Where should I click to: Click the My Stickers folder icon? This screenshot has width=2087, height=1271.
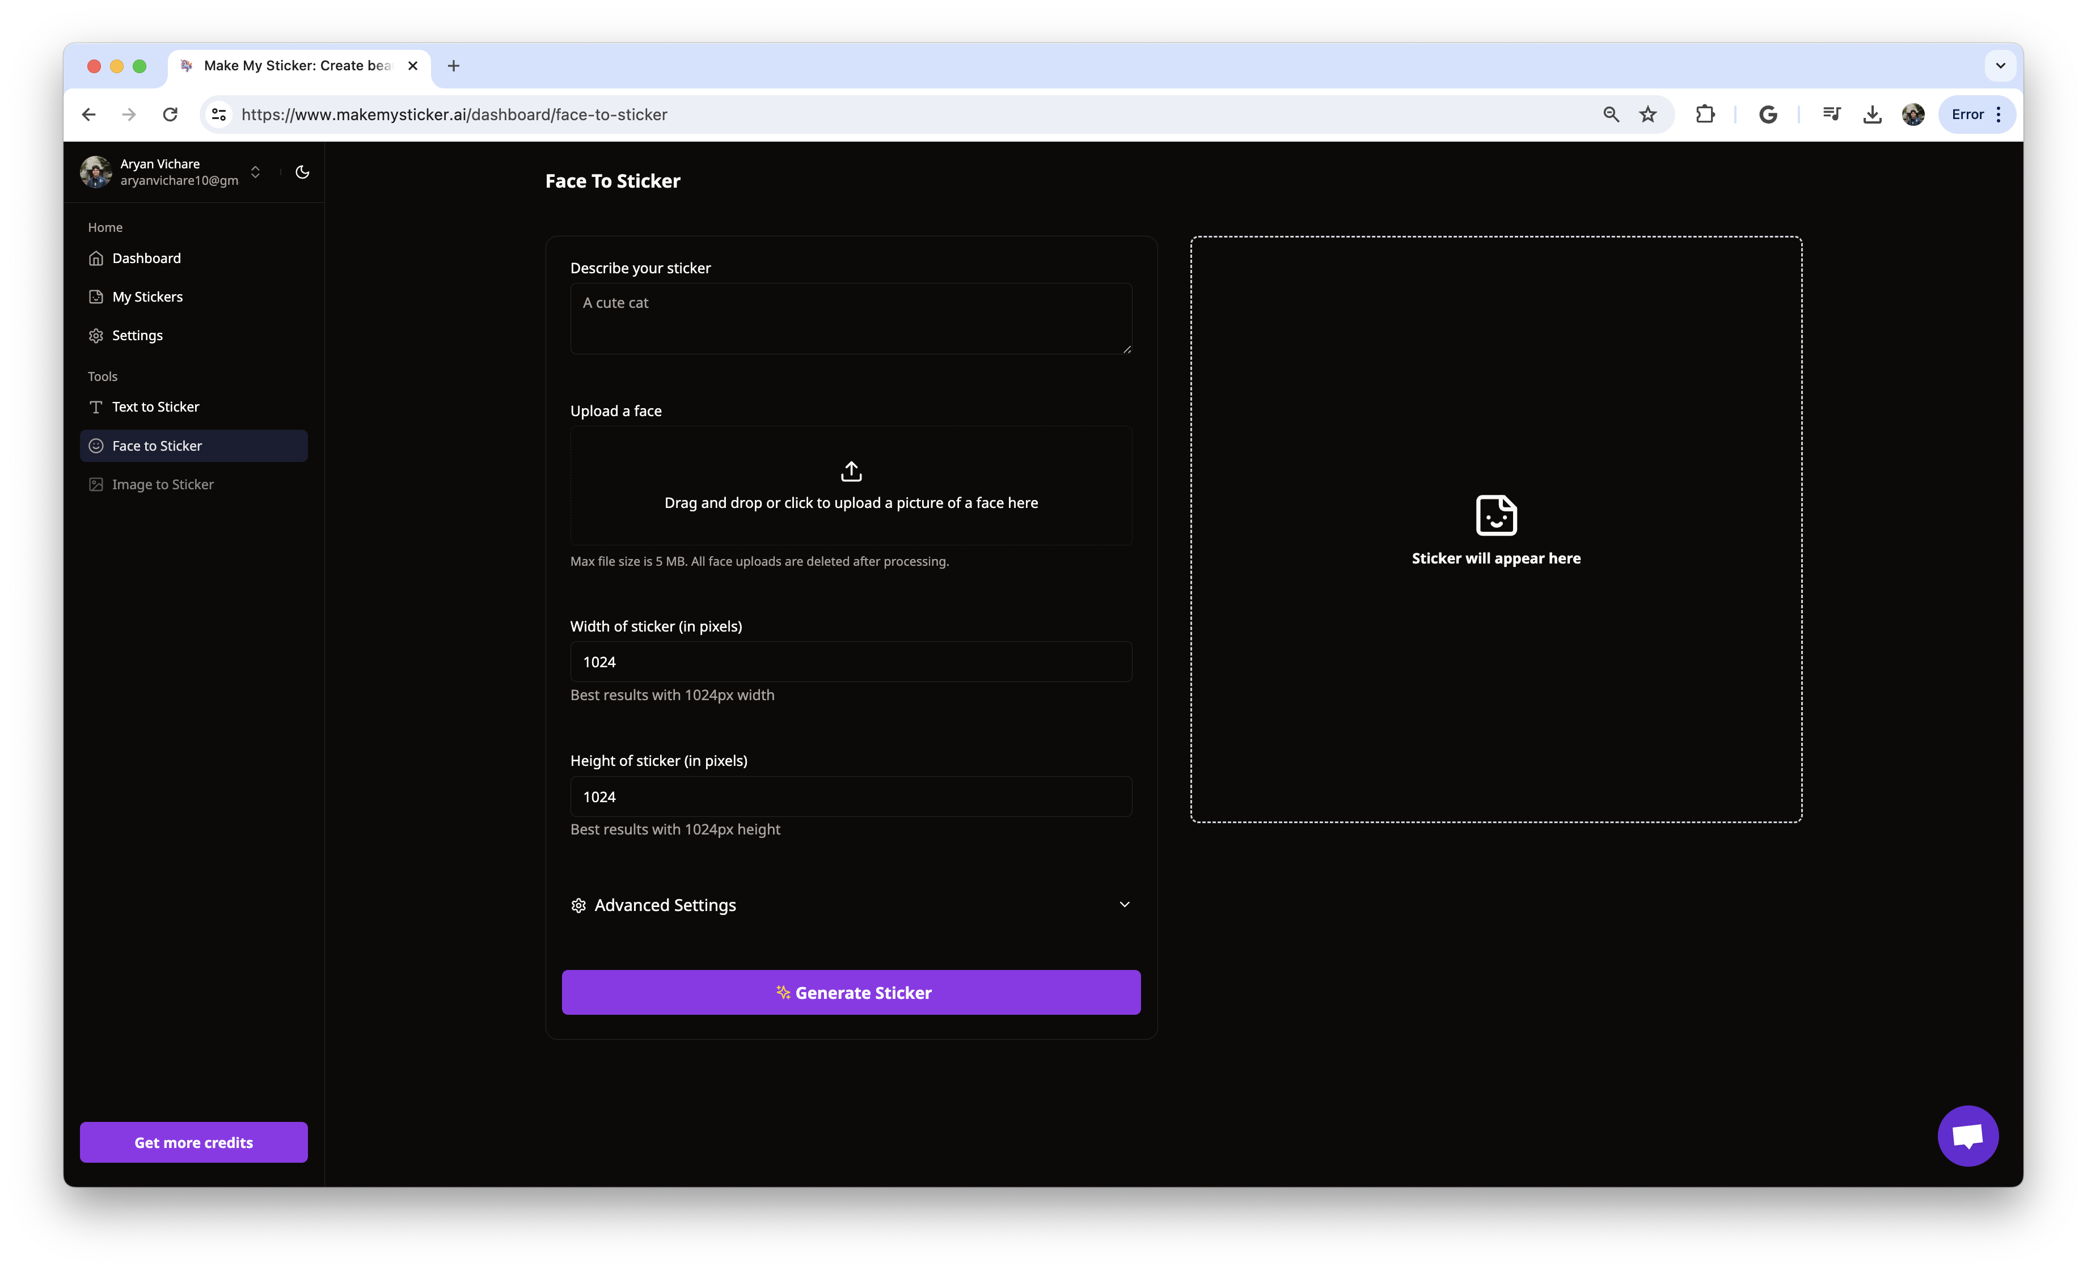(95, 295)
